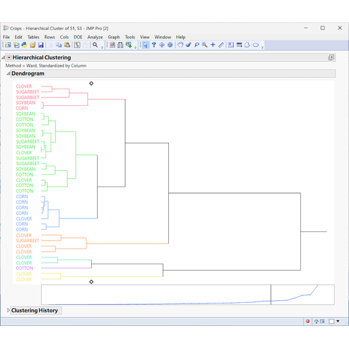
Task: Open the Hierarchical Clustering red triangle menu
Action: tap(9, 57)
